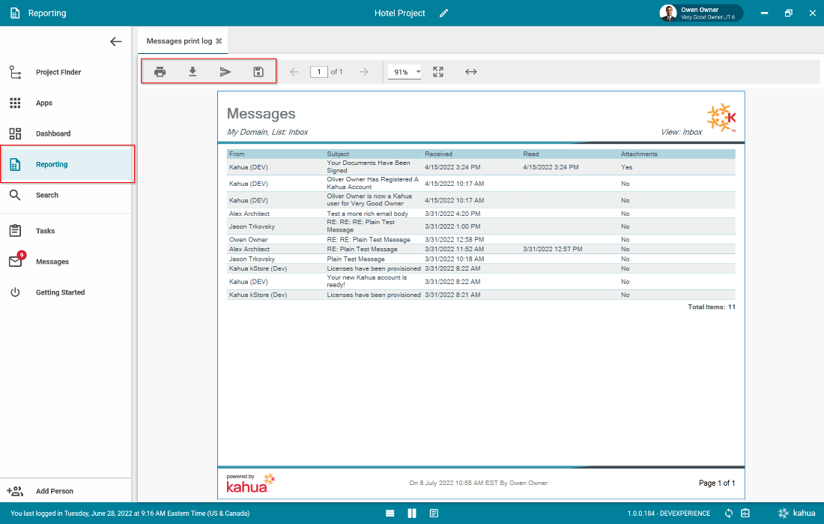Open Messages in the left sidebar
This screenshot has width=824, height=524.
coord(52,262)
